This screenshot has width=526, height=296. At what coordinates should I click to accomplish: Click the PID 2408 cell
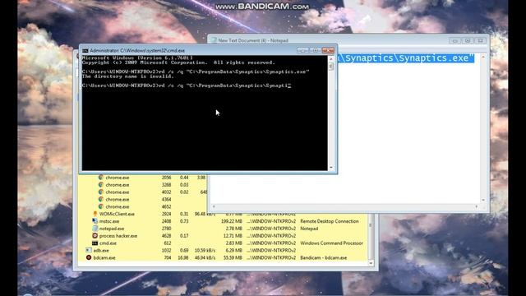click(166, 221)
